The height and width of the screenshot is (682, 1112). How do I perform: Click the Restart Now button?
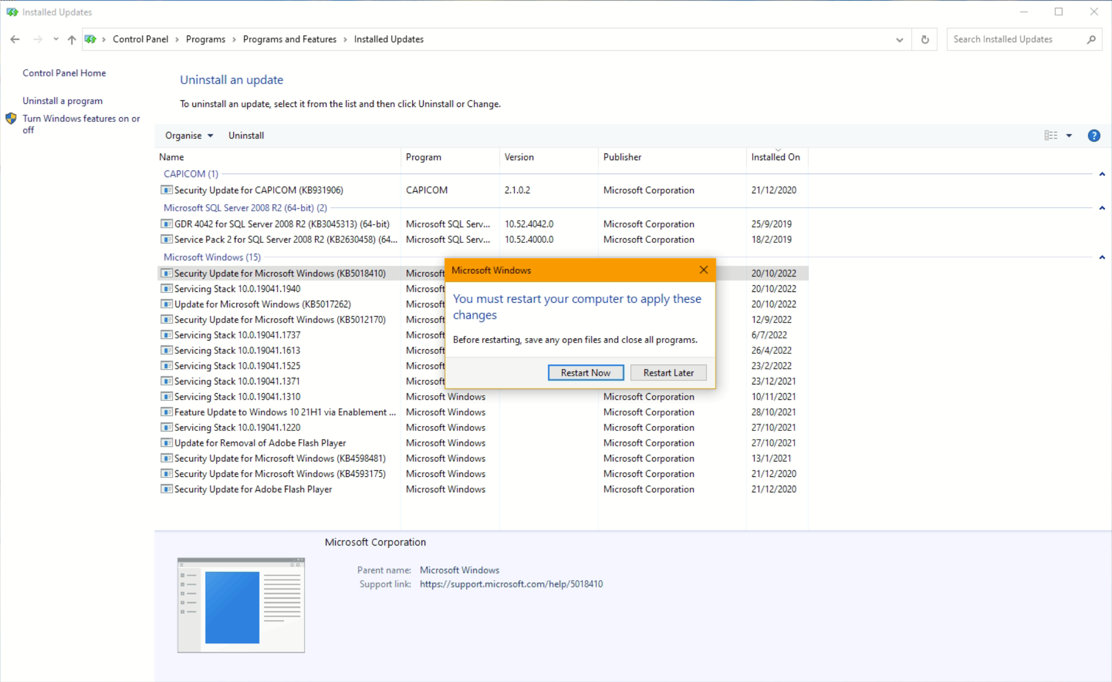point(585,373)
